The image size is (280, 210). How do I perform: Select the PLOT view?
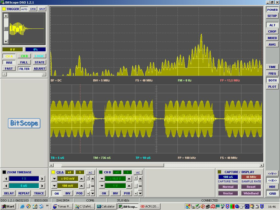coord(272,87)
